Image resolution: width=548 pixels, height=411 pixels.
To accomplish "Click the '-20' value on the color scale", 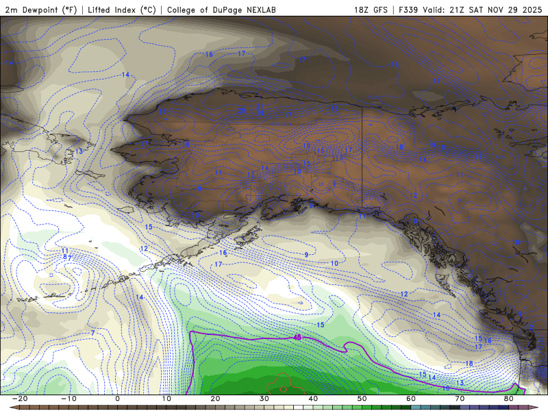I will click(20, 399).
